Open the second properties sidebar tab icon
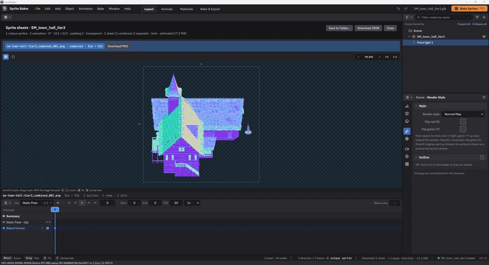The image size is (489, 265). 407,114
